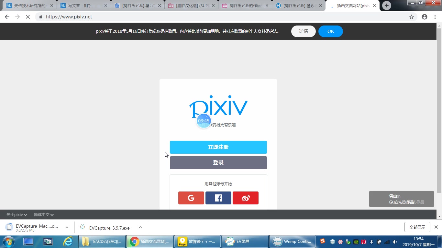Image resolution: width=442 pixels, height=248 pixels.
Task: Open the red security software tray icon
Action: tap(363, 242)
